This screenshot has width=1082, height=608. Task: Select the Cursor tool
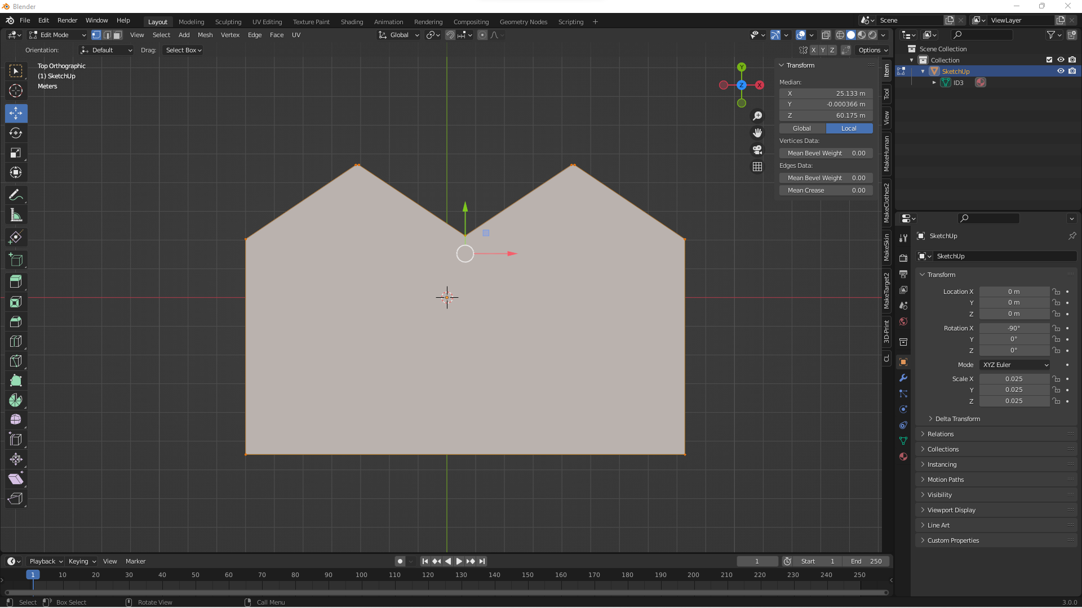pos(16,91)
